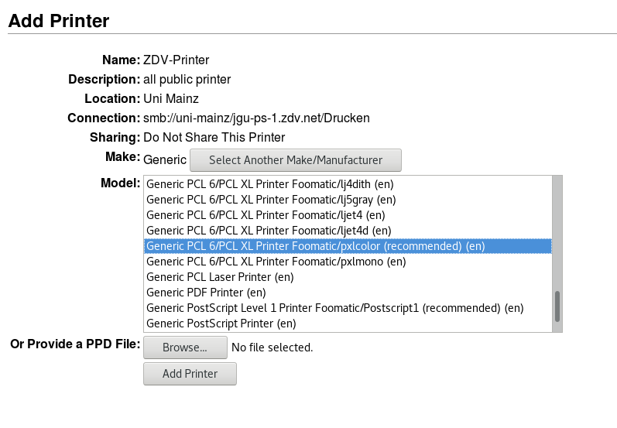Open the Browse file chooser

click(185, 348)
